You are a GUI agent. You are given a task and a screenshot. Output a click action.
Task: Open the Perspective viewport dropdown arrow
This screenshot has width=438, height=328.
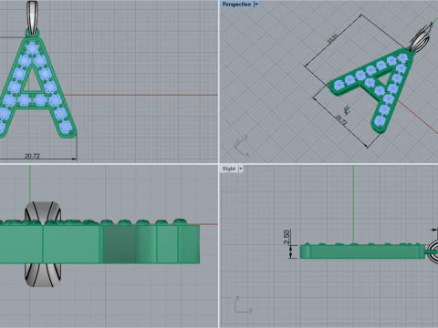pyautogui.click(x=256, y=5)
